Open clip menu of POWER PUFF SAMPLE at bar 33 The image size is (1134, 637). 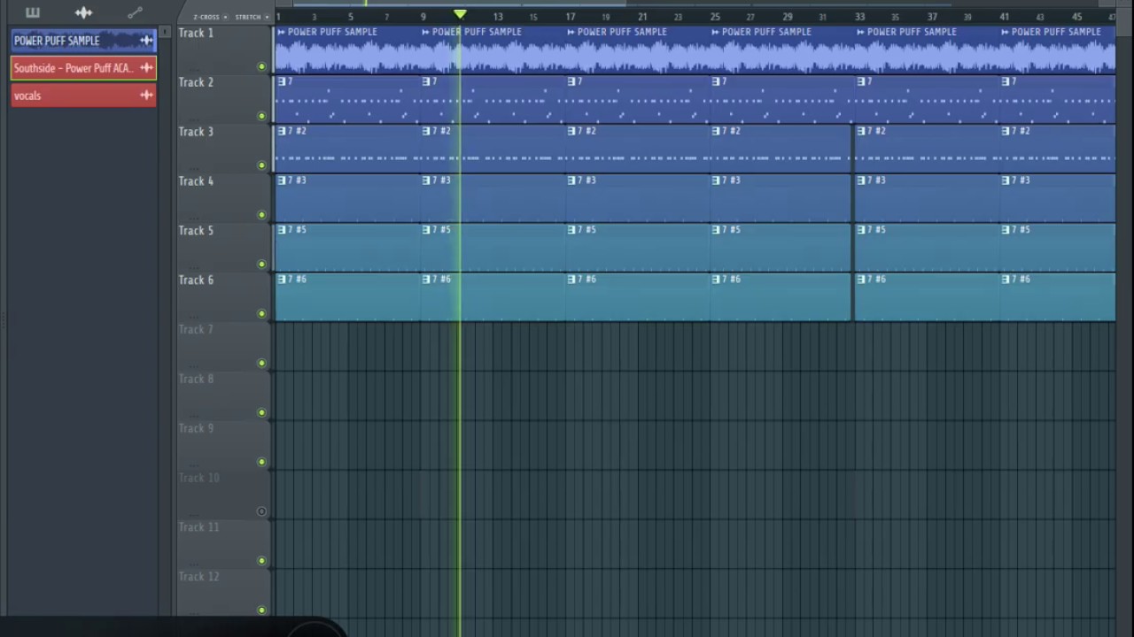pos(861,32)
